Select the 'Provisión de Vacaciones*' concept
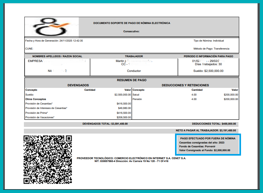 [40, 117]
